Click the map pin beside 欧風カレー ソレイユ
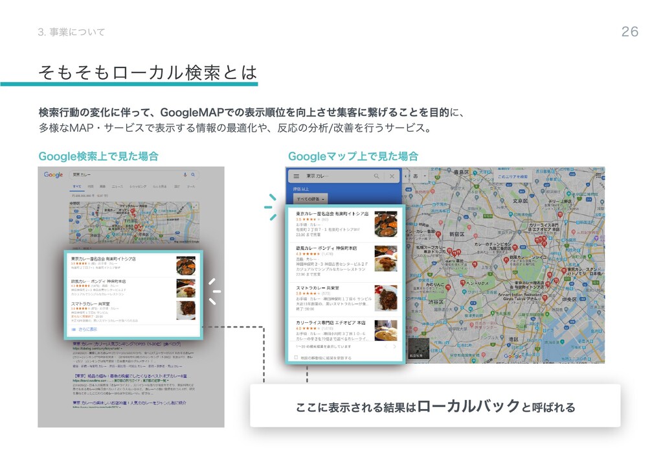663x459 pixels. tap(506, 261)
